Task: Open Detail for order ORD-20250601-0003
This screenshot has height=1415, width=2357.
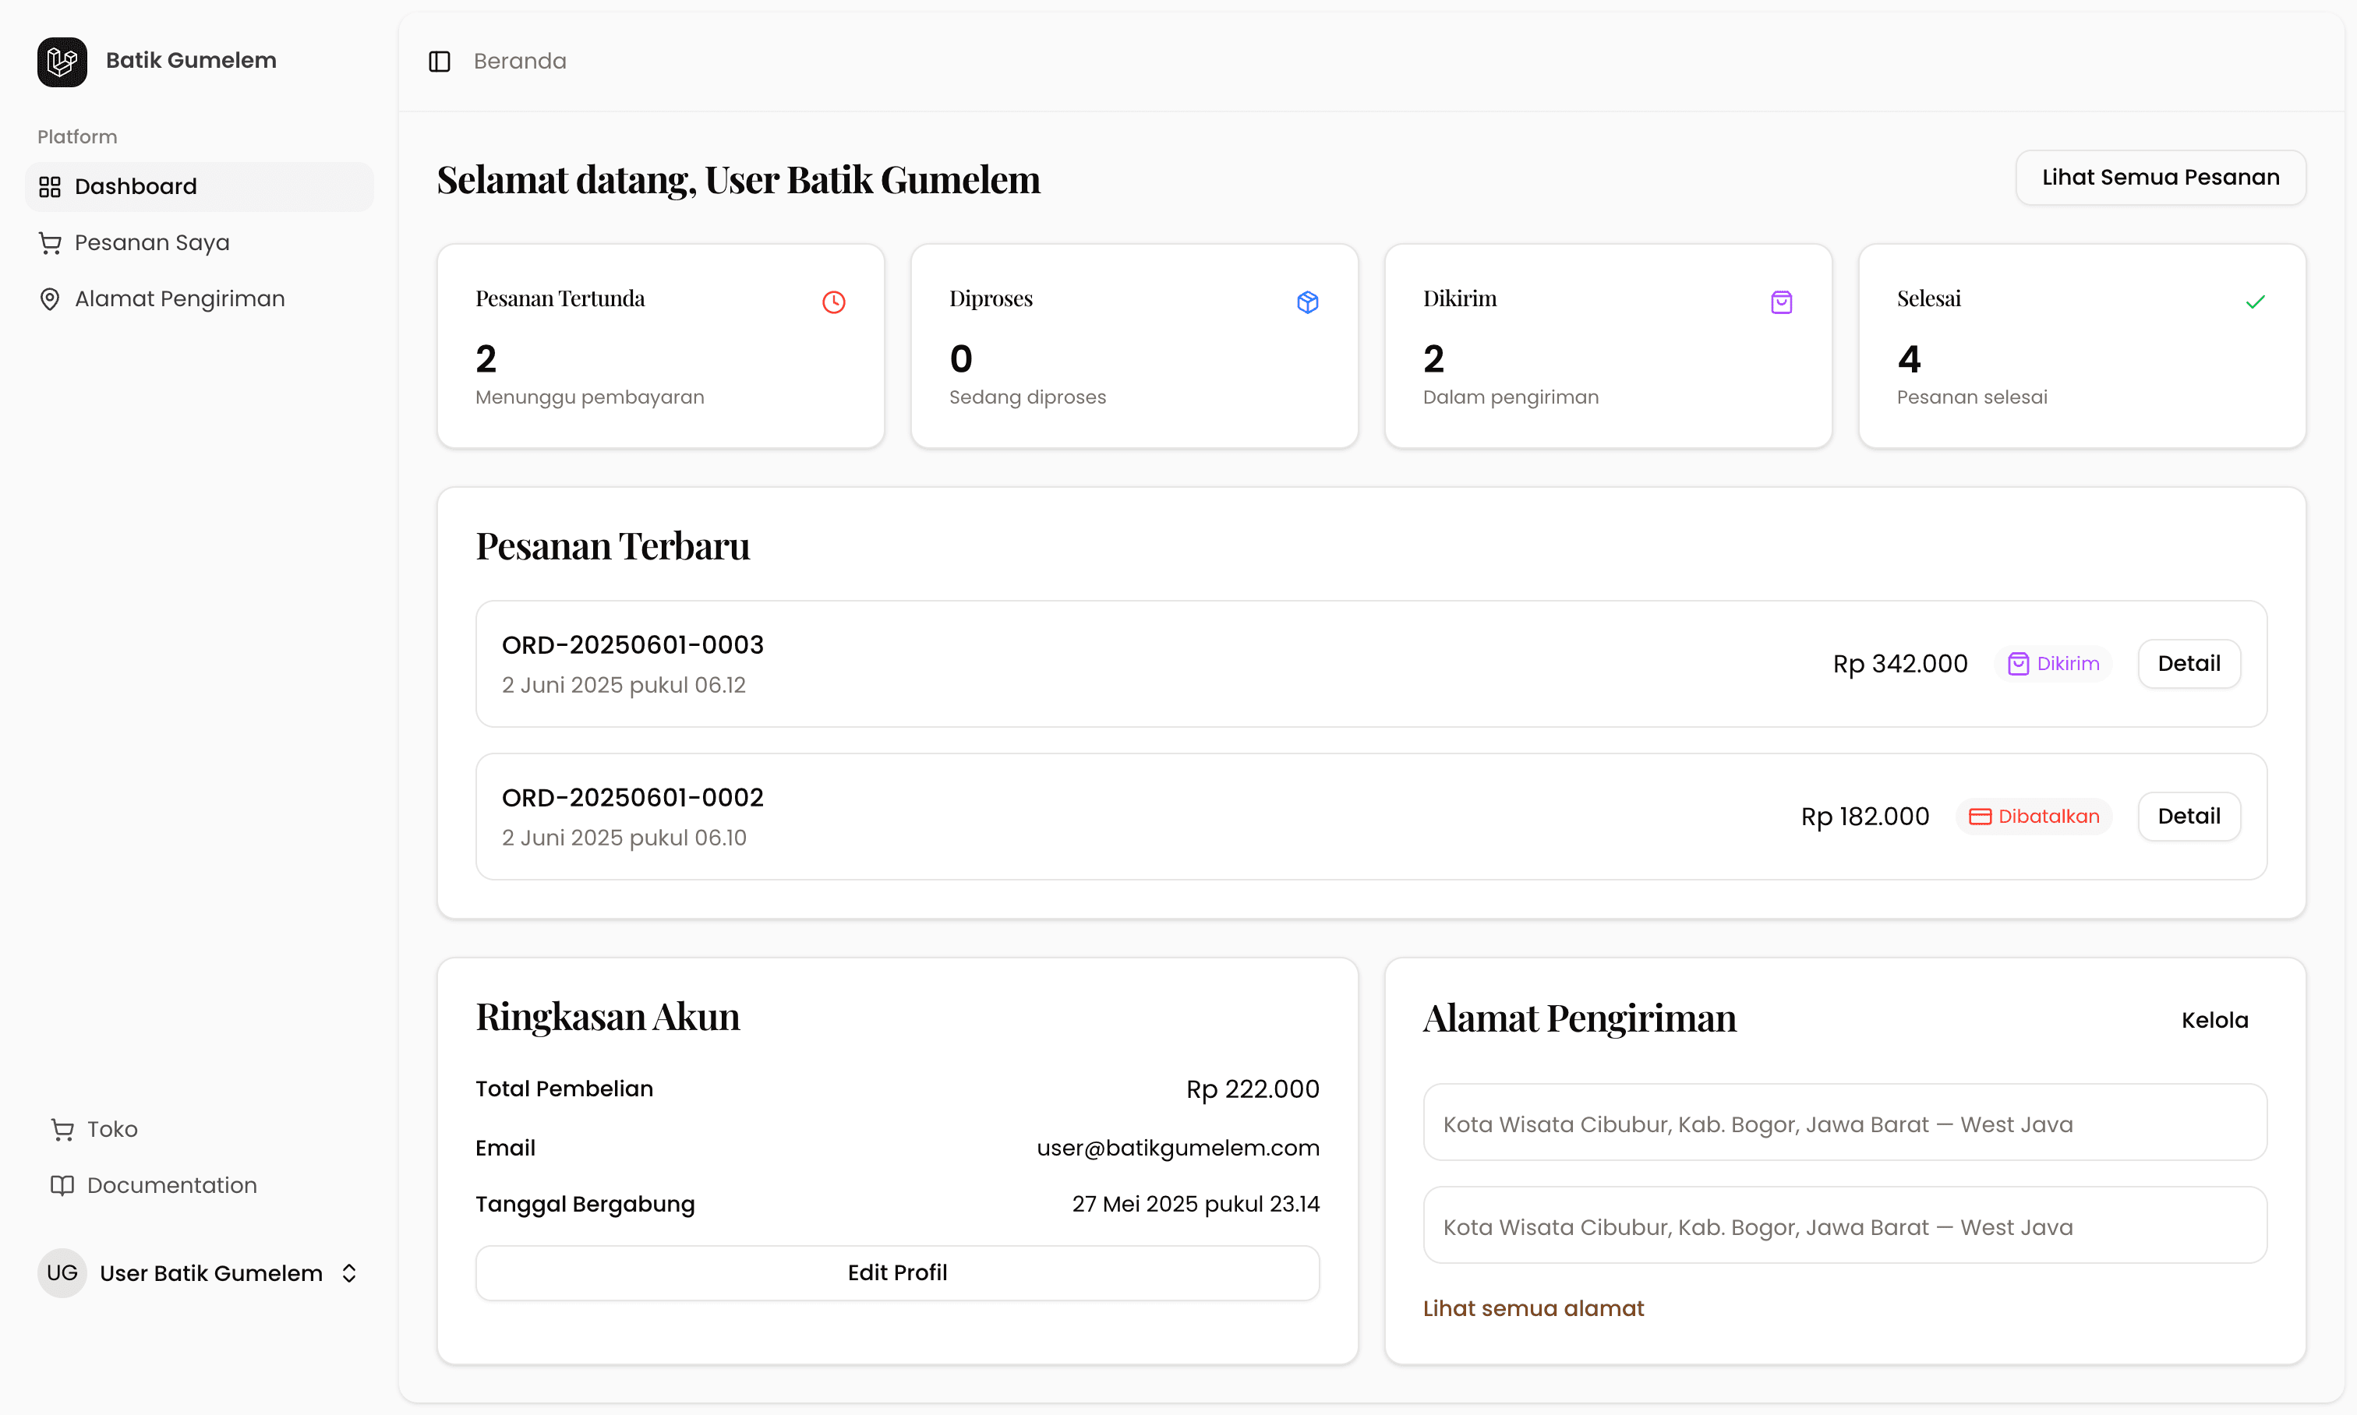Action: click(x=2189, y=664)
